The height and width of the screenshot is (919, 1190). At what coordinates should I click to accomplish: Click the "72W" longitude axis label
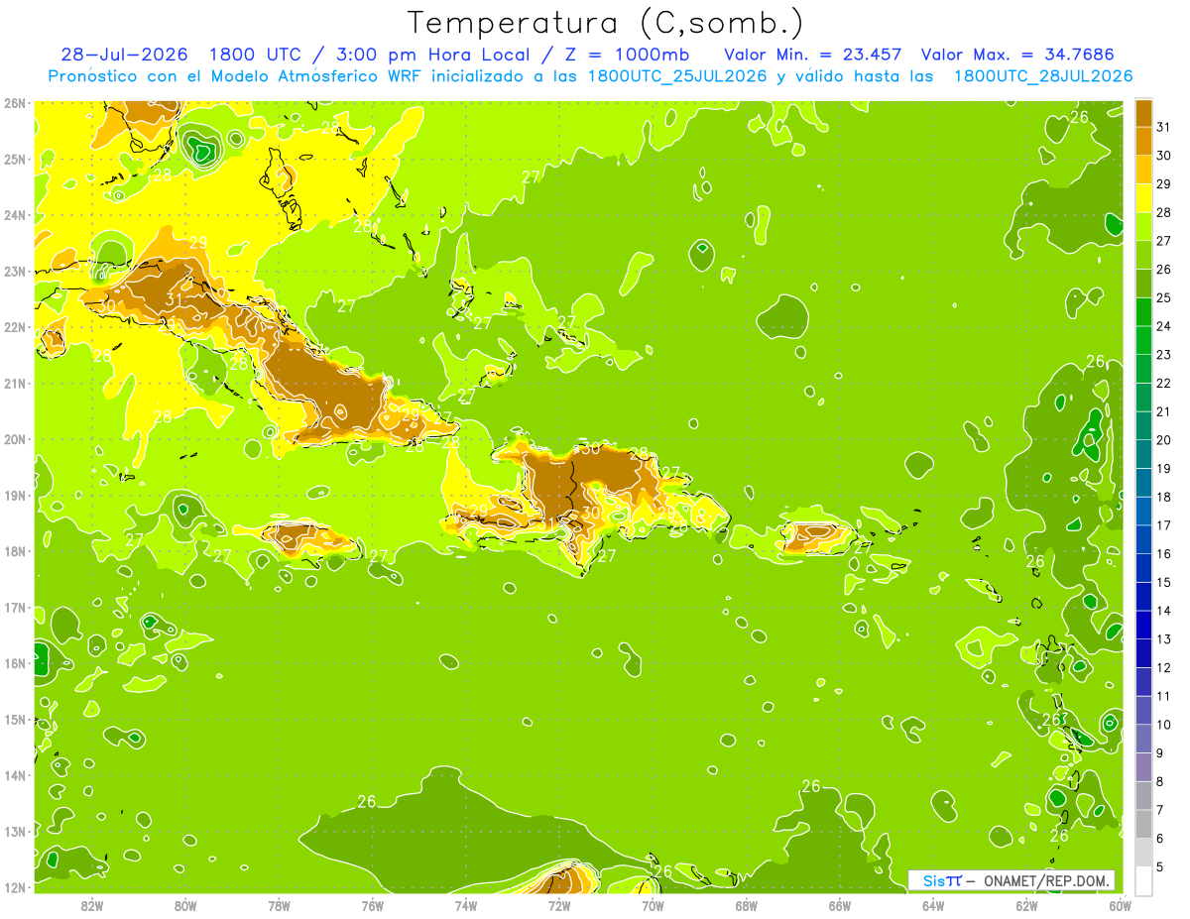pyautogui.click(x=559, y=905)
